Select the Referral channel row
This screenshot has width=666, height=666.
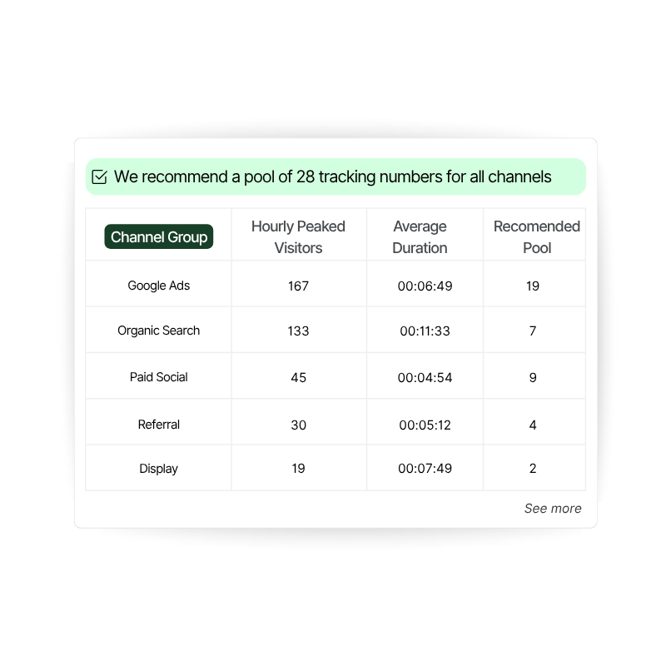(x=158, y=424)
